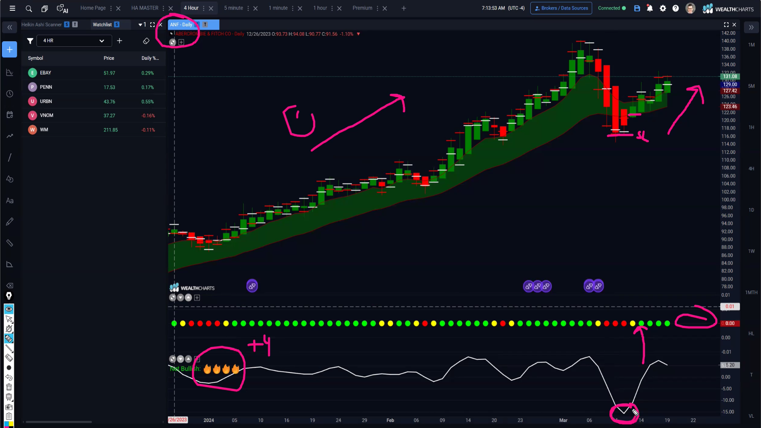Select the pencil freehand tool in sidebar

[10, 222]
